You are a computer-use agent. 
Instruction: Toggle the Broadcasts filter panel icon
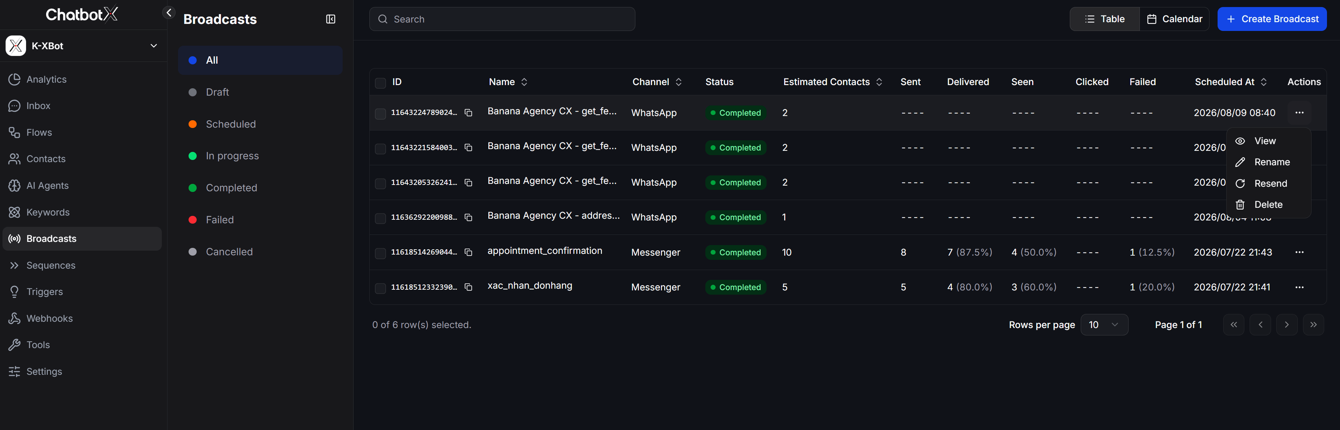[x=330, y=19]
